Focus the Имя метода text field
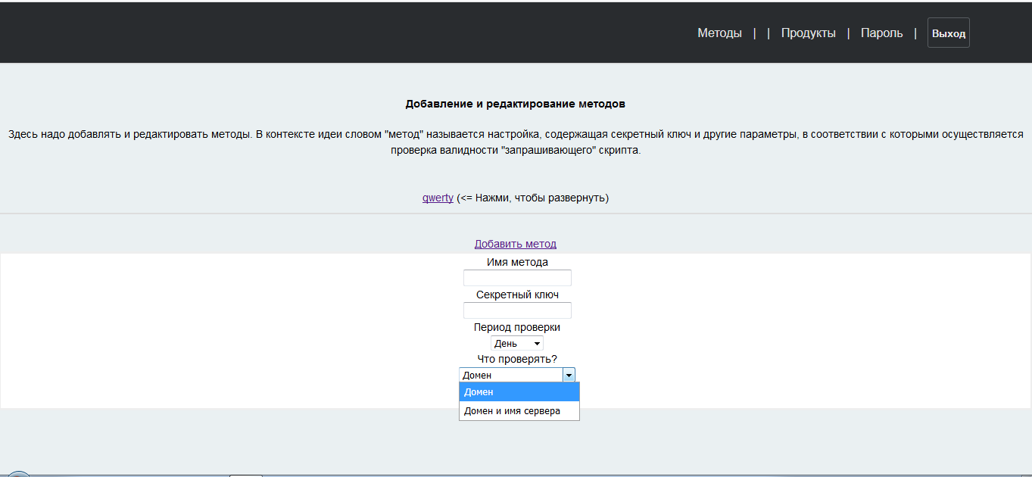The height and width of the screenshot is (477, 1032). click(517, 278)
